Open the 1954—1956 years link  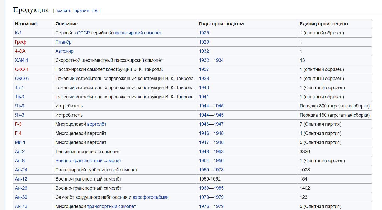pos(211,161)
